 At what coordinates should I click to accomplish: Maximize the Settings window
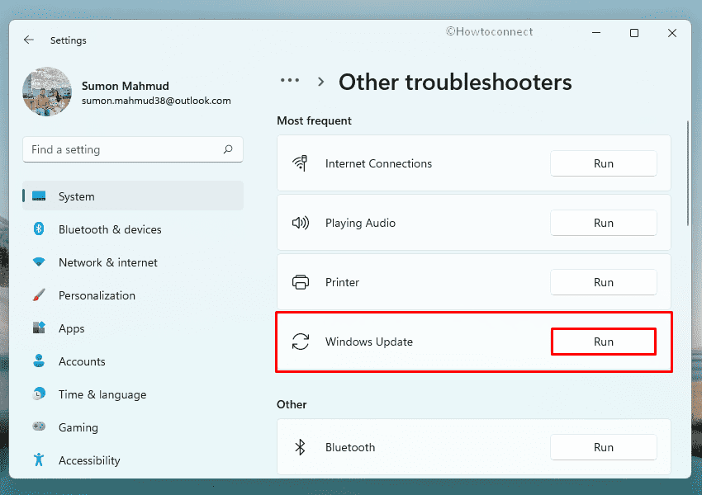pyautogui.click(x=634, y=33)
